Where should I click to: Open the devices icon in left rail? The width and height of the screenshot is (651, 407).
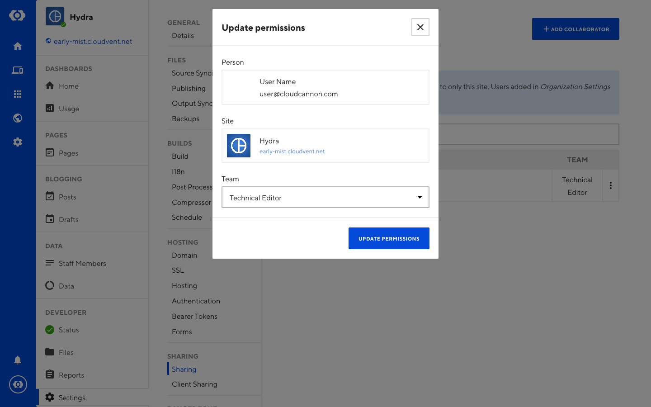[18, 70]
